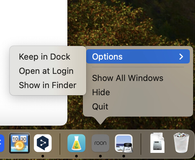Click the Dock divider beside the disk file

141,144
